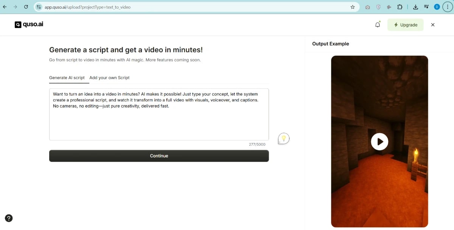Click the browser profile avatar
The image size is (454, 230).
[437, 6]
